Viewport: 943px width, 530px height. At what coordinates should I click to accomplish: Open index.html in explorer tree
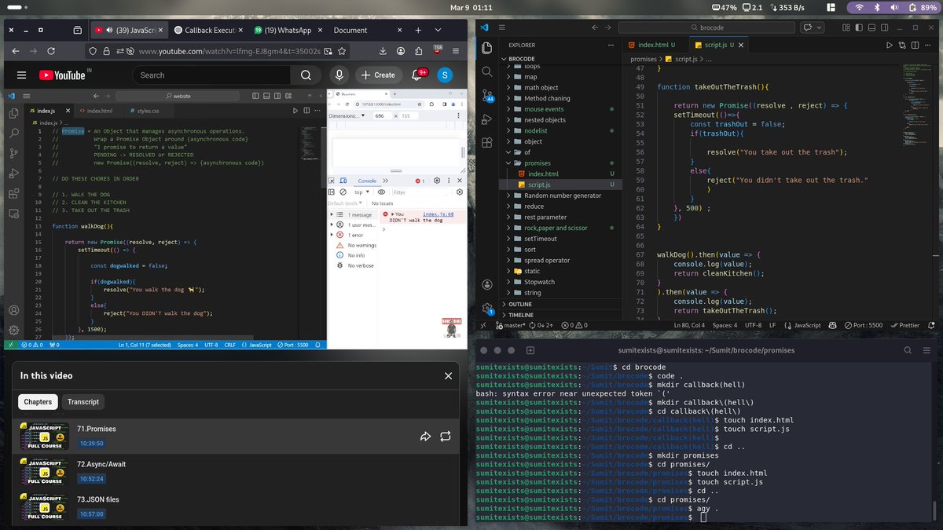[543, 174]
